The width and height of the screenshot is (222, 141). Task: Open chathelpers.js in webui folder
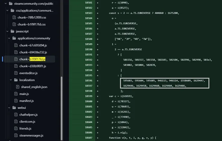click(29, 115)
